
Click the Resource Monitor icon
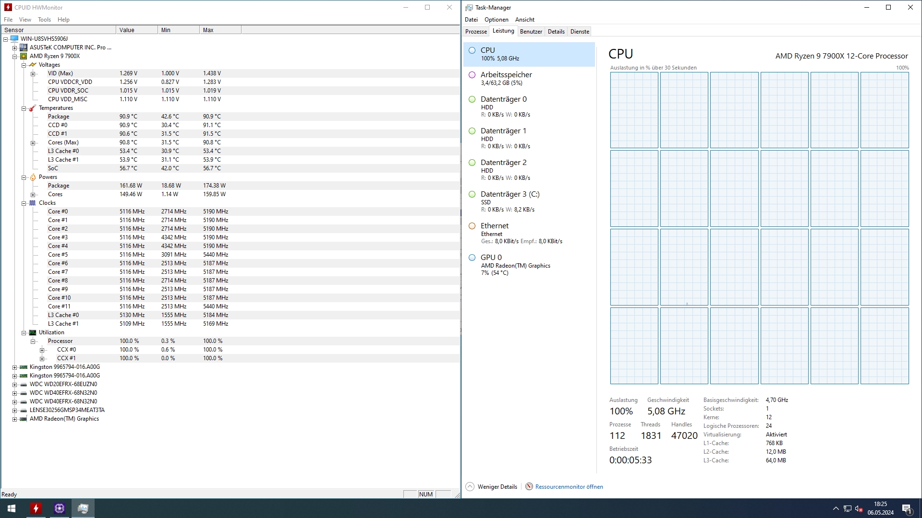click(x=529, y=486)
